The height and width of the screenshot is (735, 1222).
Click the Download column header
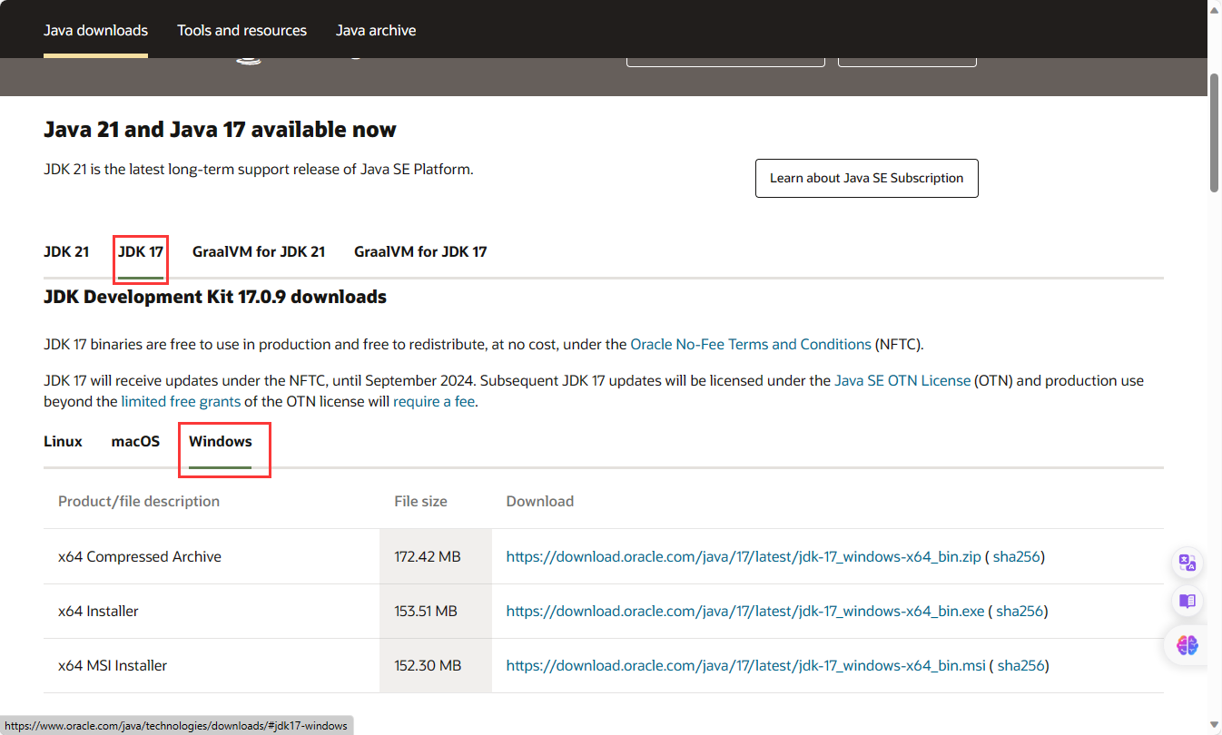pyautogui.click(x=540, y=501)
